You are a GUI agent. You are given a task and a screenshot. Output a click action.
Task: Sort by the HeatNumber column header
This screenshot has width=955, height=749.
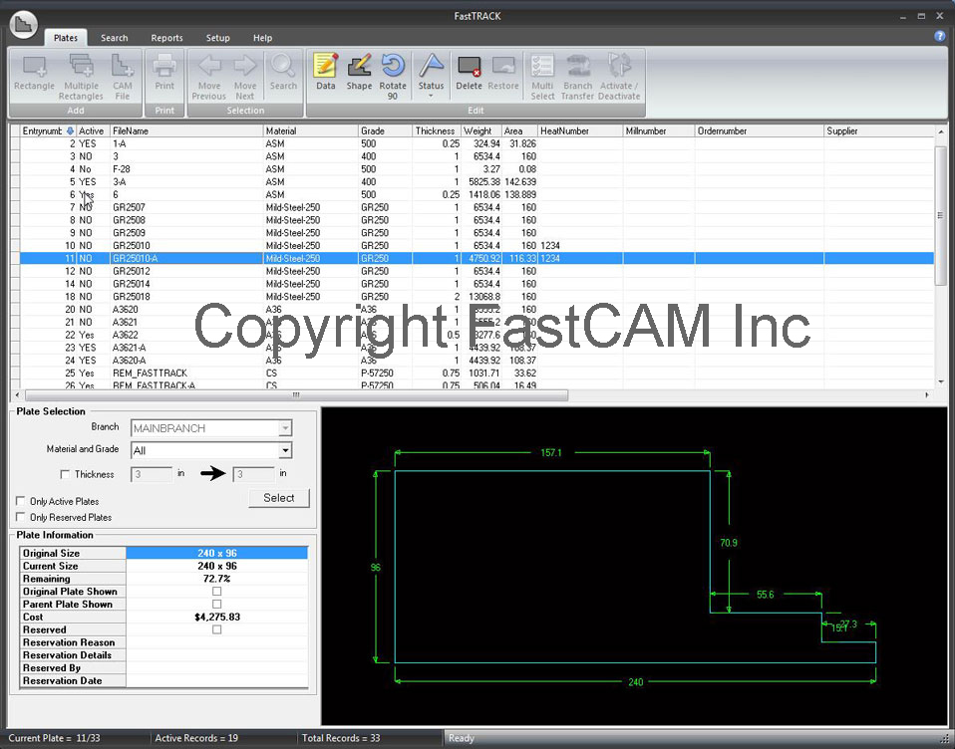[x=580, y=130]
